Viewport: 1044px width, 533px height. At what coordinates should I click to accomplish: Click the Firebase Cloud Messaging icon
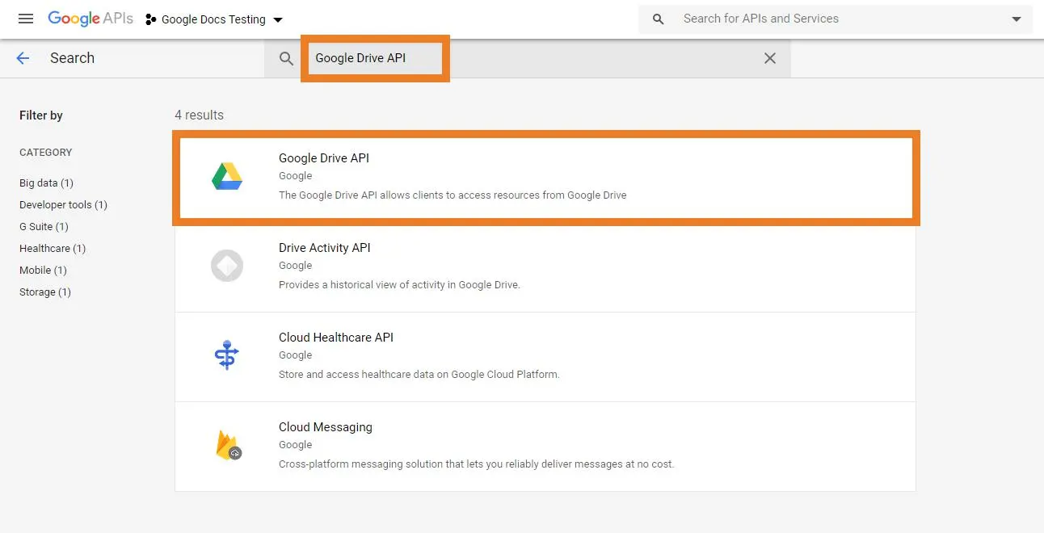229,445
